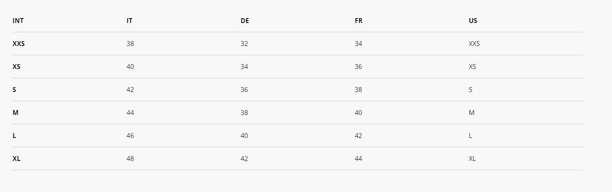Select the bold XL international size label

coord(16,159)
